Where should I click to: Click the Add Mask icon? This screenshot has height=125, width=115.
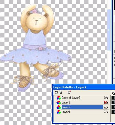pos(69,92)
